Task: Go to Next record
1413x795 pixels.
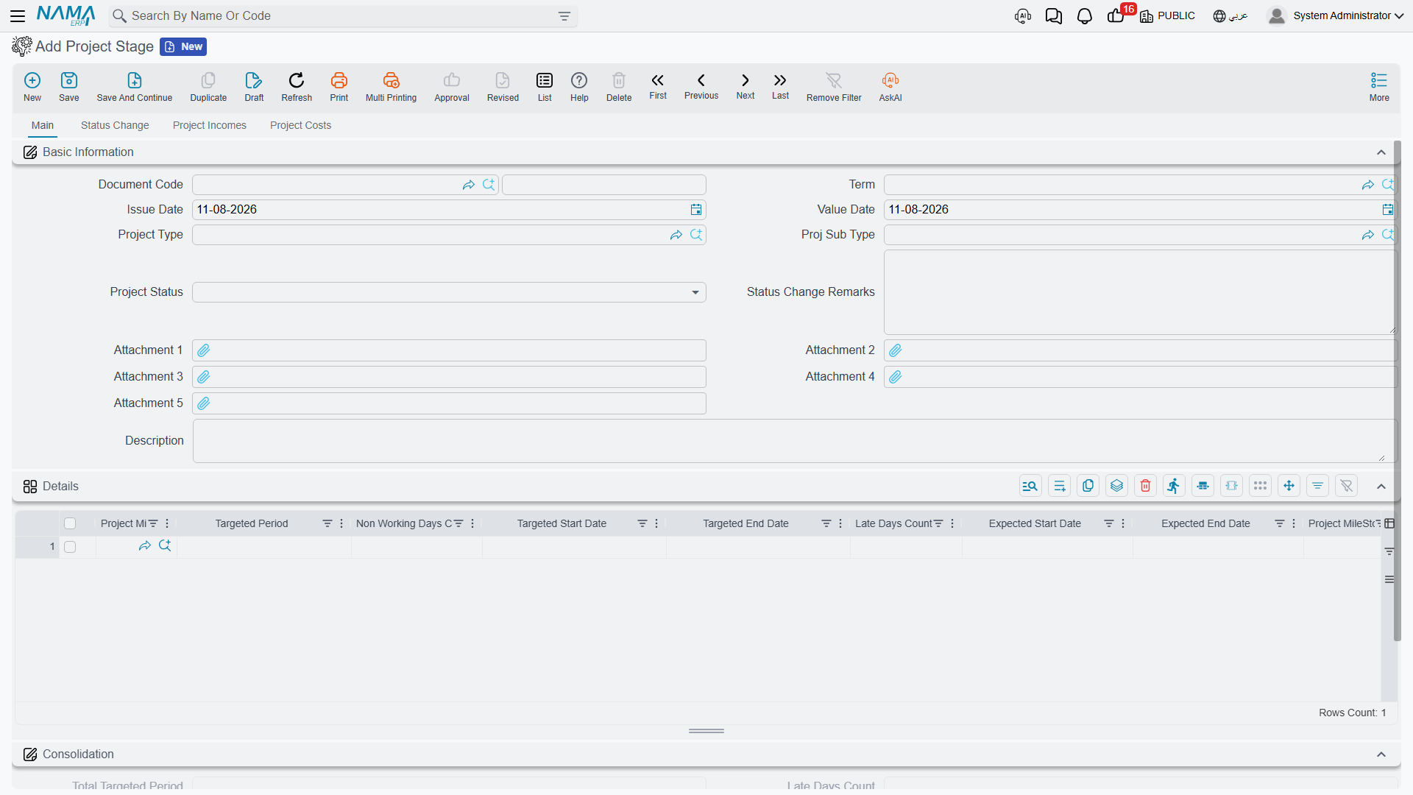Action: pos(746,86)
